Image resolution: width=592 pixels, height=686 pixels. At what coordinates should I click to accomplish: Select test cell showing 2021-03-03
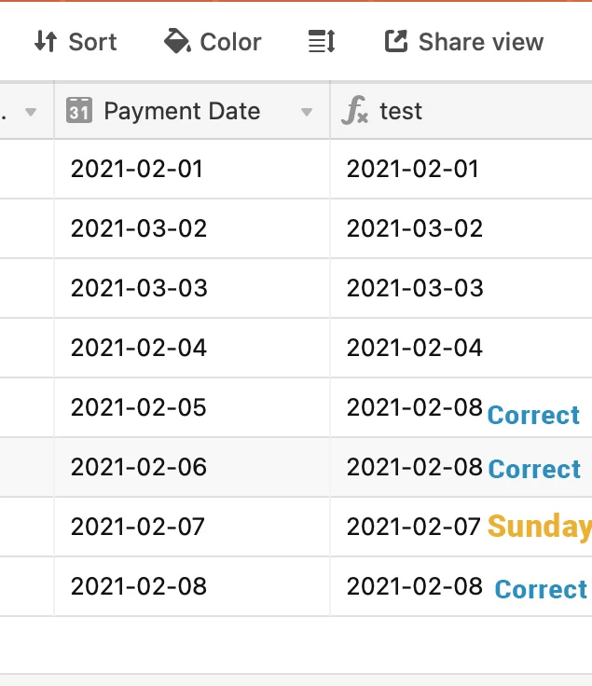461,288
